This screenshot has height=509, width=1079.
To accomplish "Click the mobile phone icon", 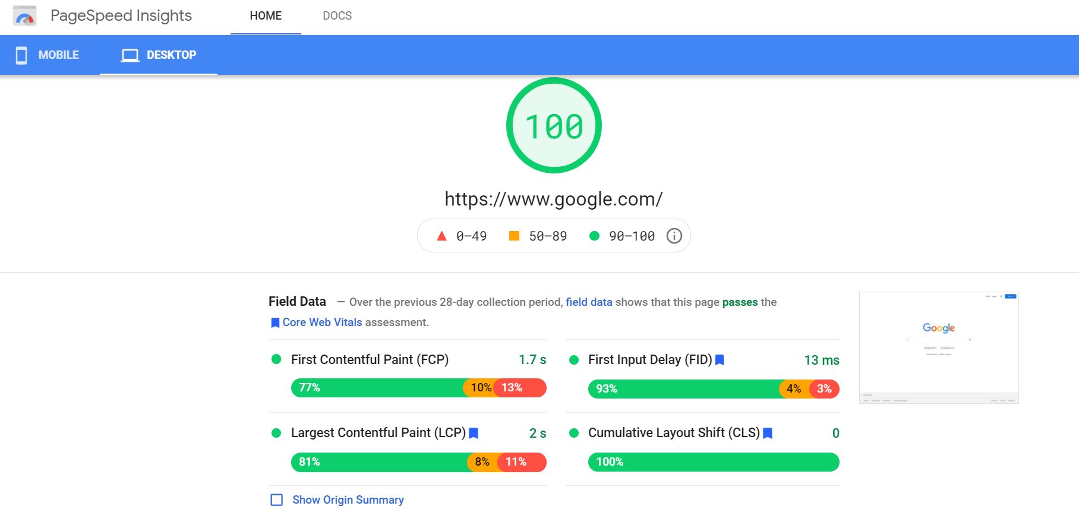I will point(21,55).
